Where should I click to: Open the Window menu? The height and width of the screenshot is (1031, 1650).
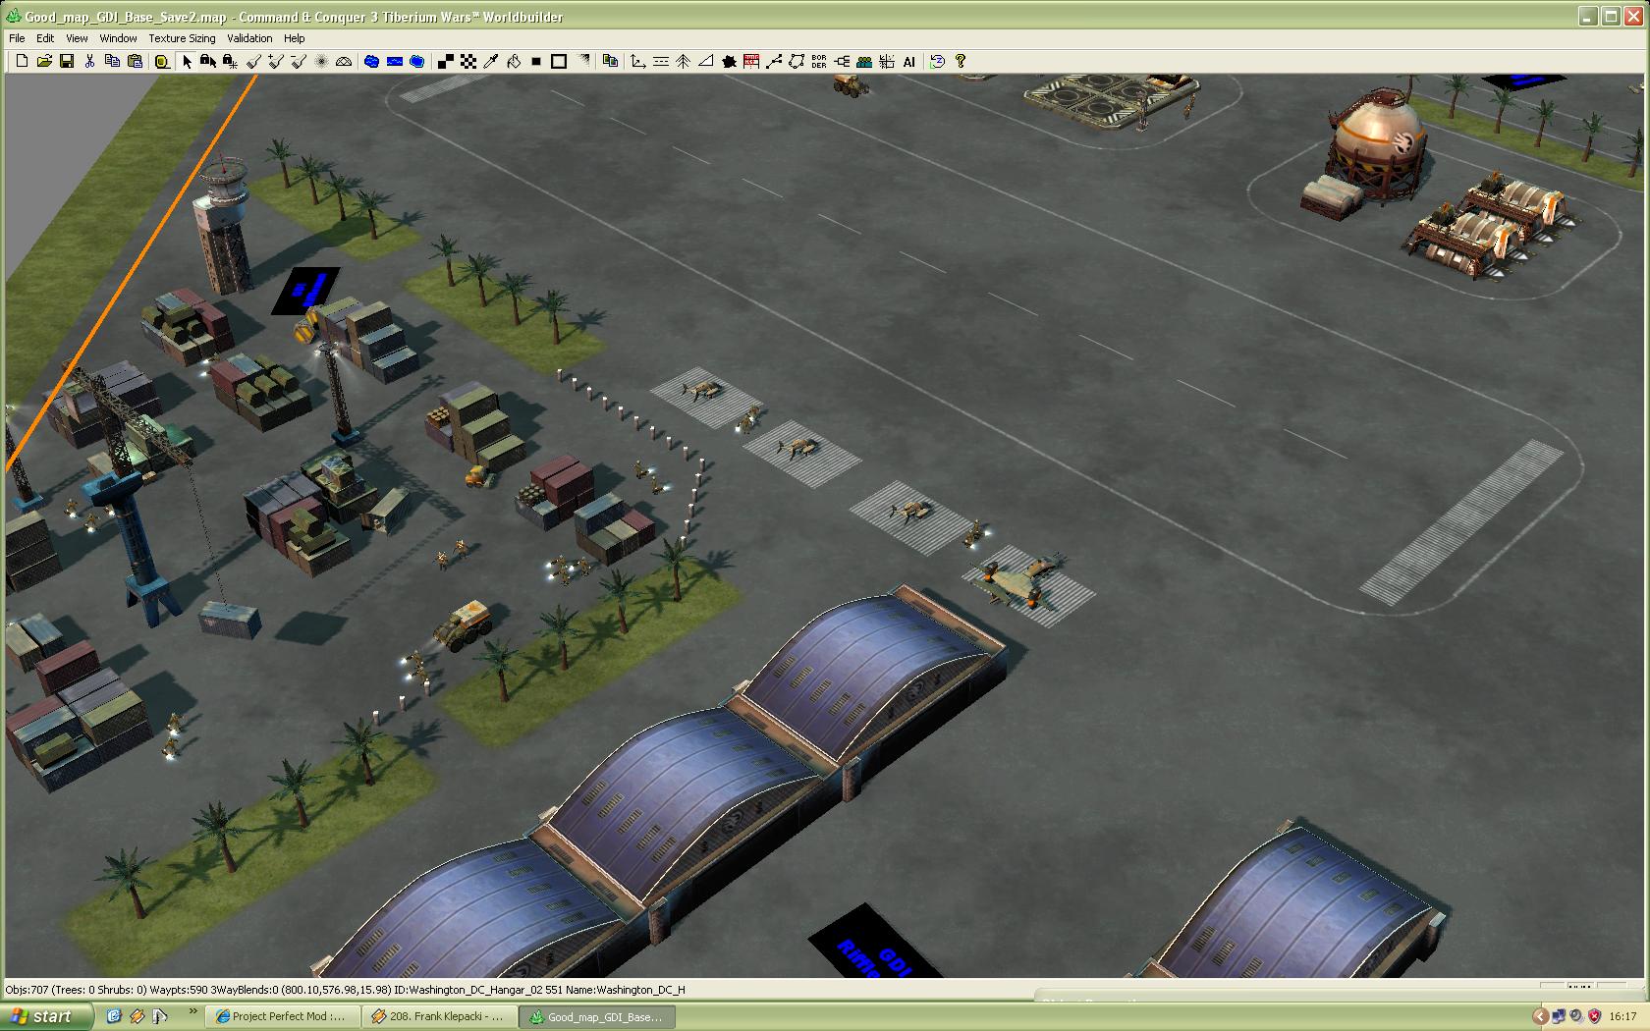(x=118, y=38)
